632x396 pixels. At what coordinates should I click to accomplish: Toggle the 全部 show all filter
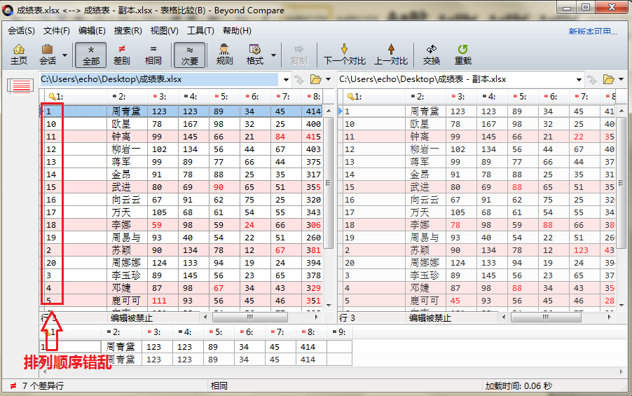tap(91, 54)
